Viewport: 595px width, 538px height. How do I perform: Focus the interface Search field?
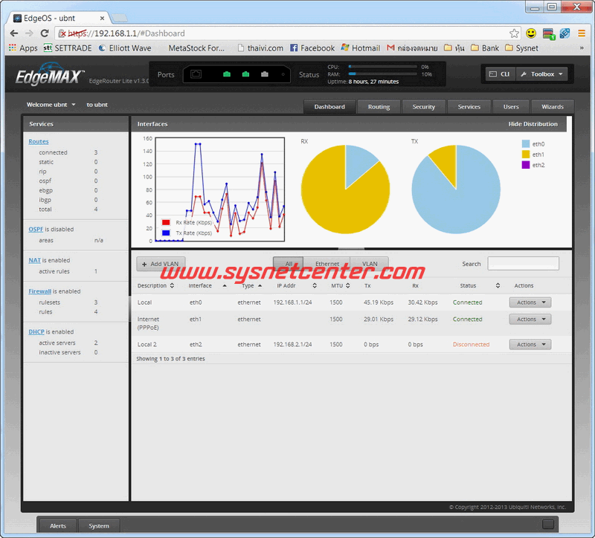523,264
